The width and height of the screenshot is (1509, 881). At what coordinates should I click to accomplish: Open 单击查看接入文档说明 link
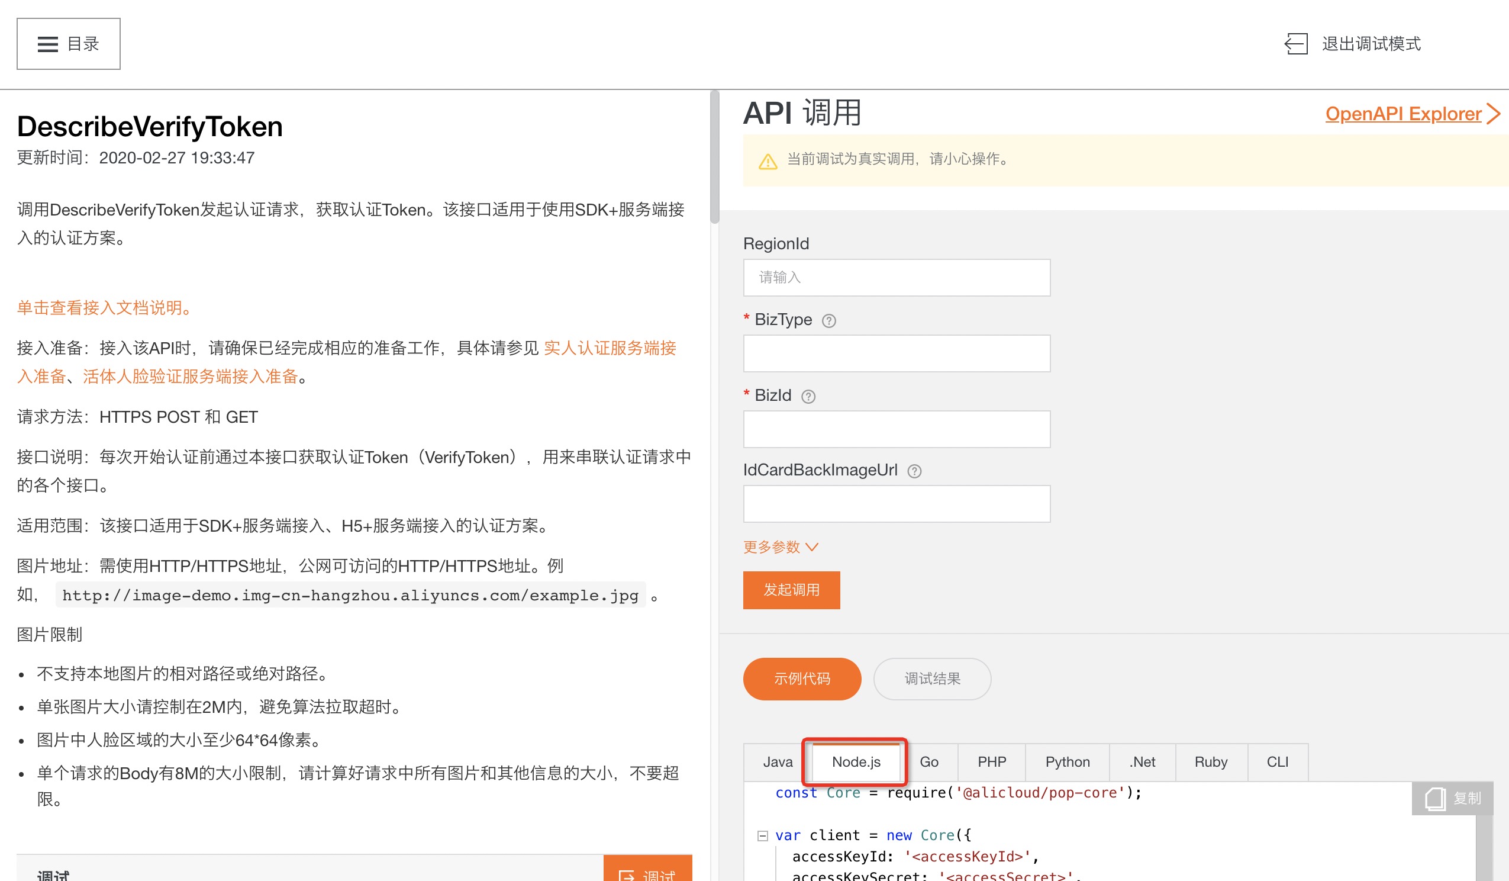(106, 308)
